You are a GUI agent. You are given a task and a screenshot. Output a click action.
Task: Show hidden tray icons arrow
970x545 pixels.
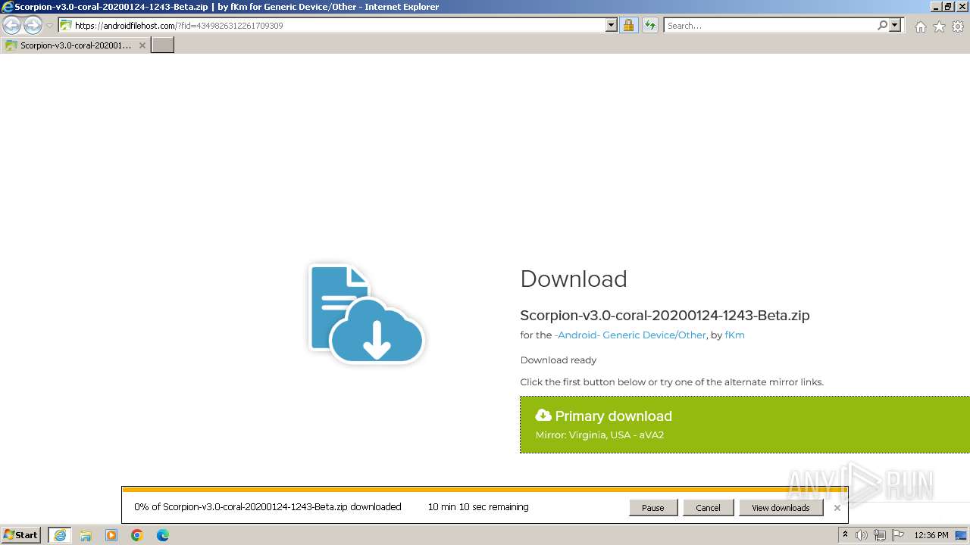click(x=845, y=535)
